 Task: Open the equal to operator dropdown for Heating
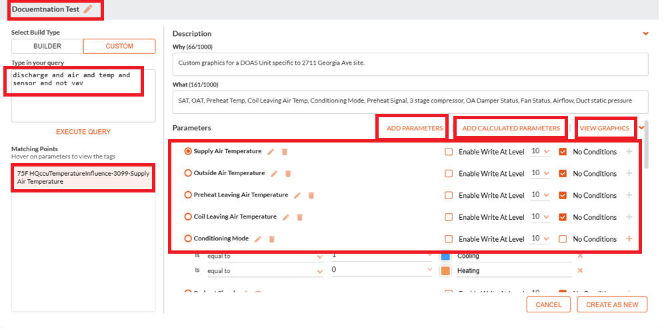pos(265,271)
